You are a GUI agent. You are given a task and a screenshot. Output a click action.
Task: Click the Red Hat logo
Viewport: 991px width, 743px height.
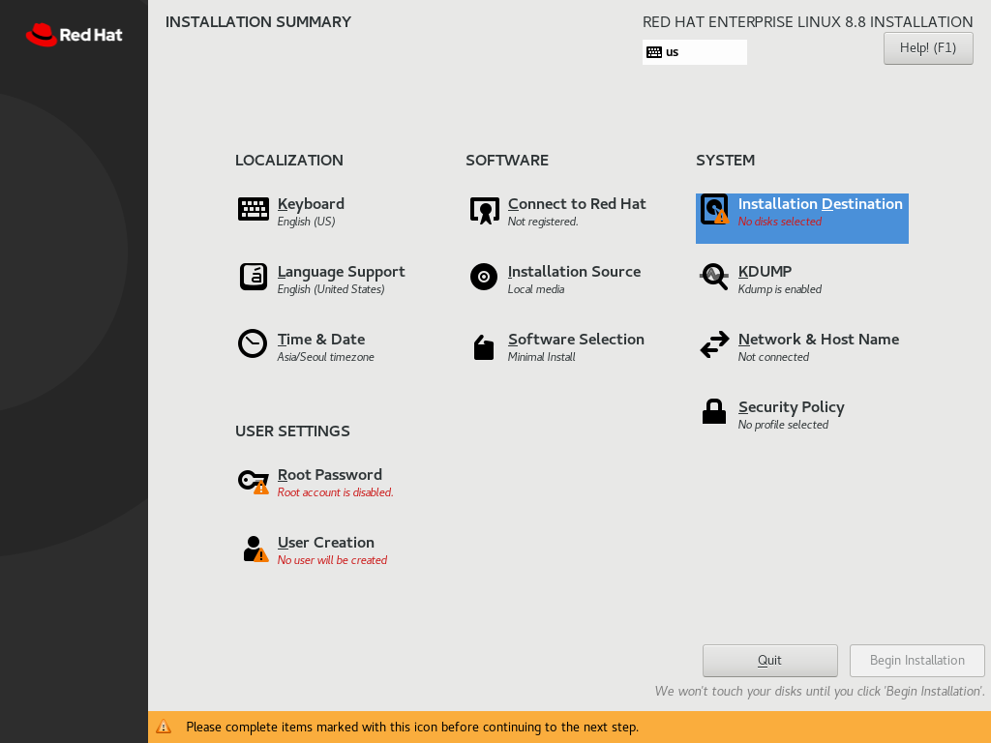click(74, 35)
